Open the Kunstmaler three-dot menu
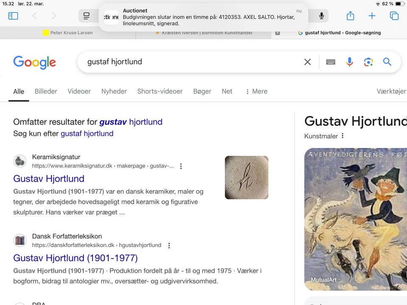This screenshot has width=407, height=305. [x=343, y=136]
